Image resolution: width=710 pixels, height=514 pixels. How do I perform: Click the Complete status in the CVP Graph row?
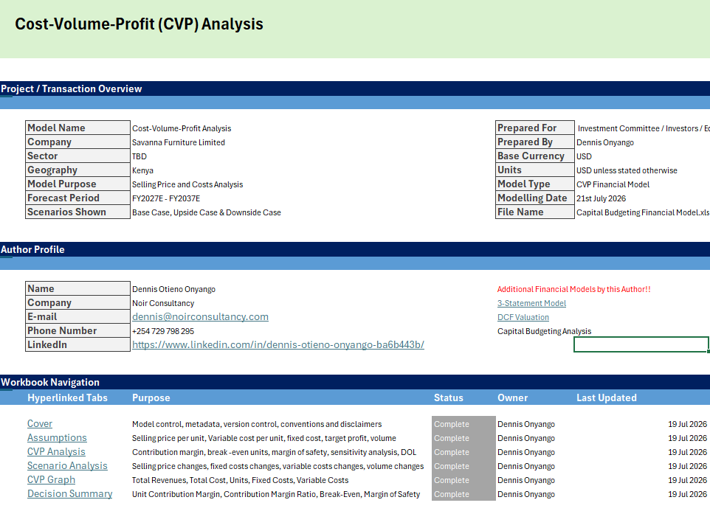(x=463, y=480)
